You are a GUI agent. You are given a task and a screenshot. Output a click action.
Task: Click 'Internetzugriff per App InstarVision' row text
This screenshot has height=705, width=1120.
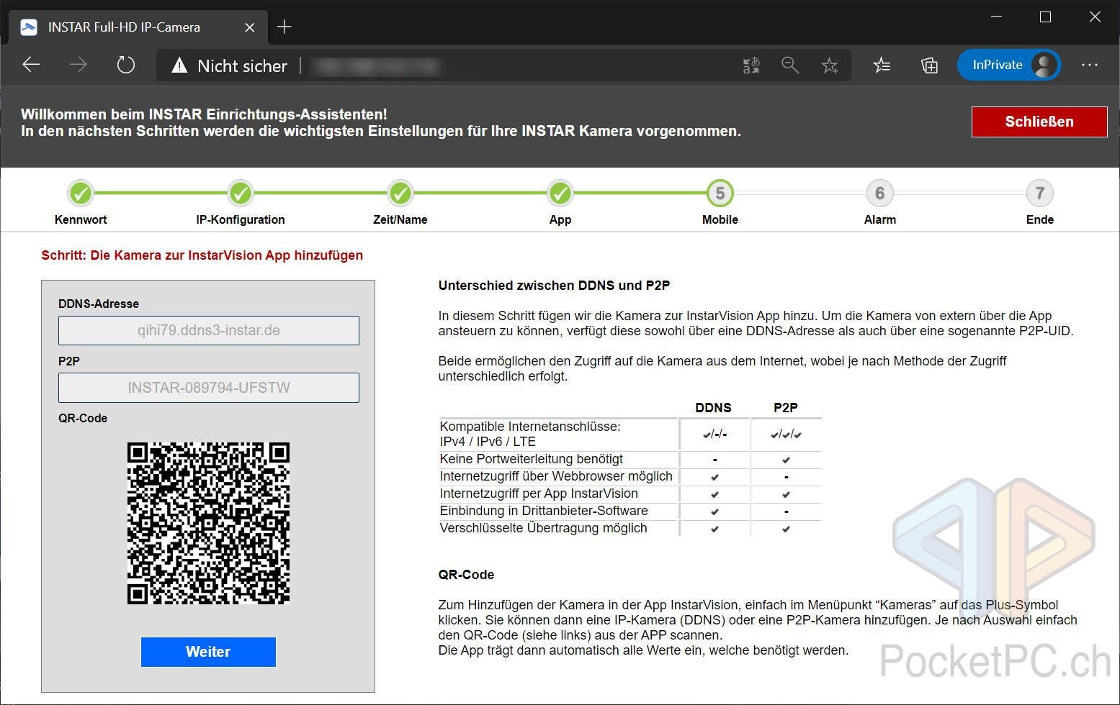(539, 493)
